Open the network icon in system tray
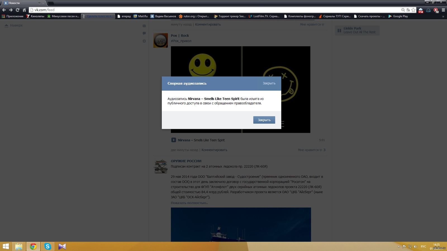 pos(410,247)
